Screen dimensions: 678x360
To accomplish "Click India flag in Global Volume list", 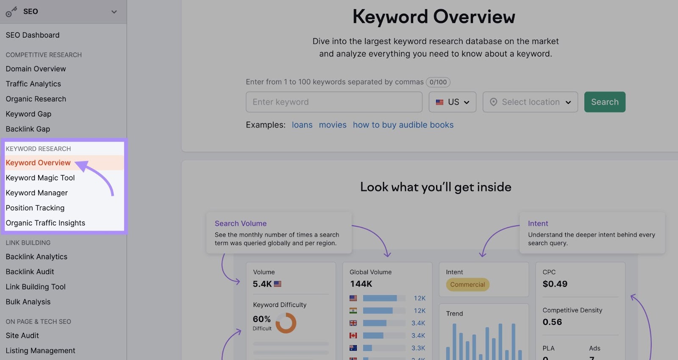I will pyautogui.click(x=353, y=311).
